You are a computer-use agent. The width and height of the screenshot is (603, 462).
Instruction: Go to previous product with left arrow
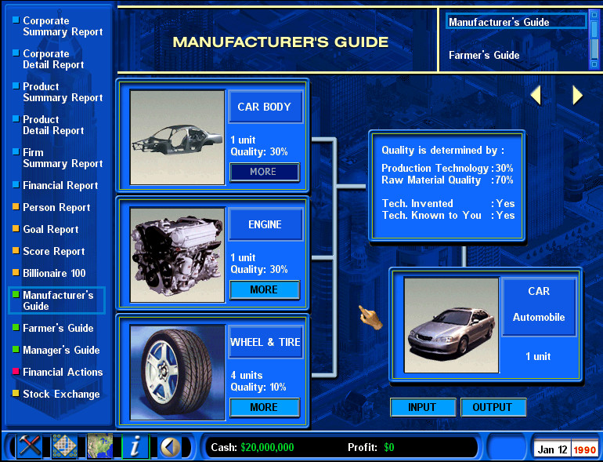coord(536,95)
